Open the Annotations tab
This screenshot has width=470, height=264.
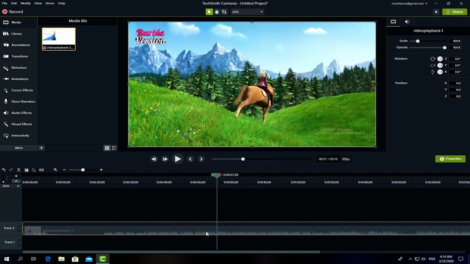coord(19,45)
